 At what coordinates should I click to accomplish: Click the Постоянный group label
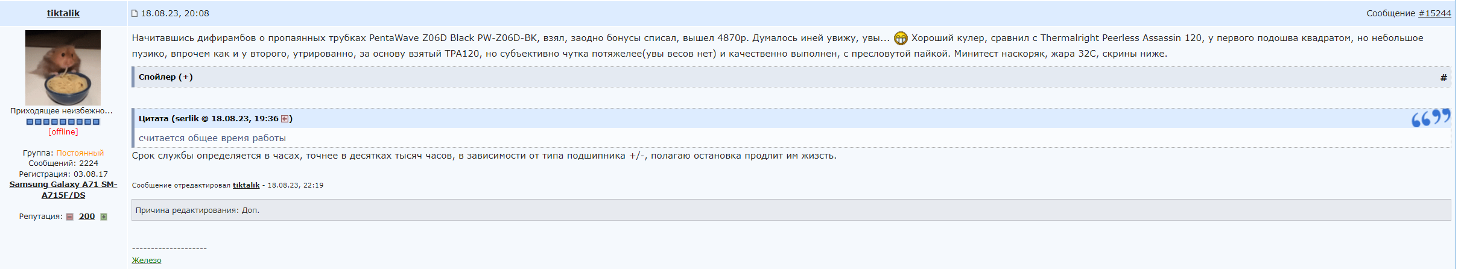[80, 153]
